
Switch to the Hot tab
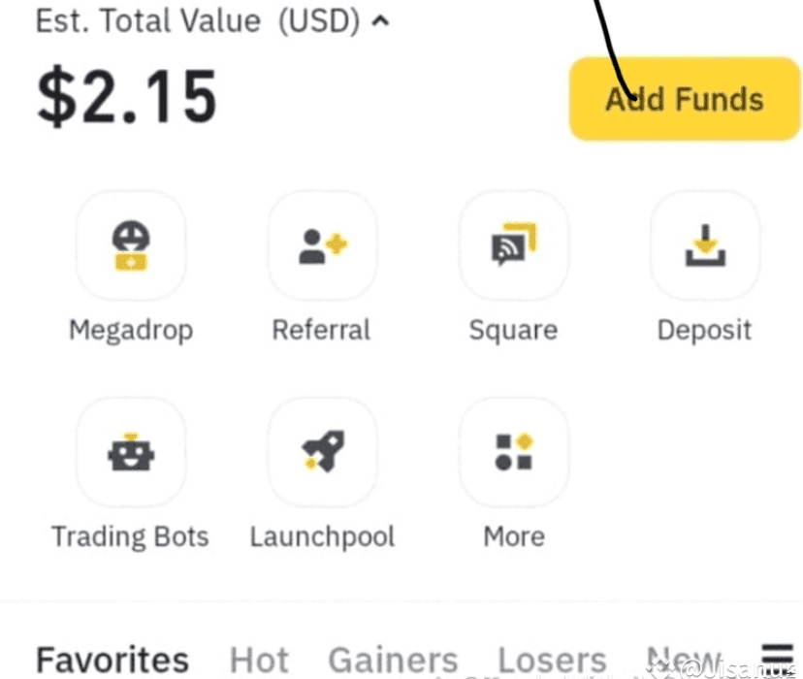(259, 661)
